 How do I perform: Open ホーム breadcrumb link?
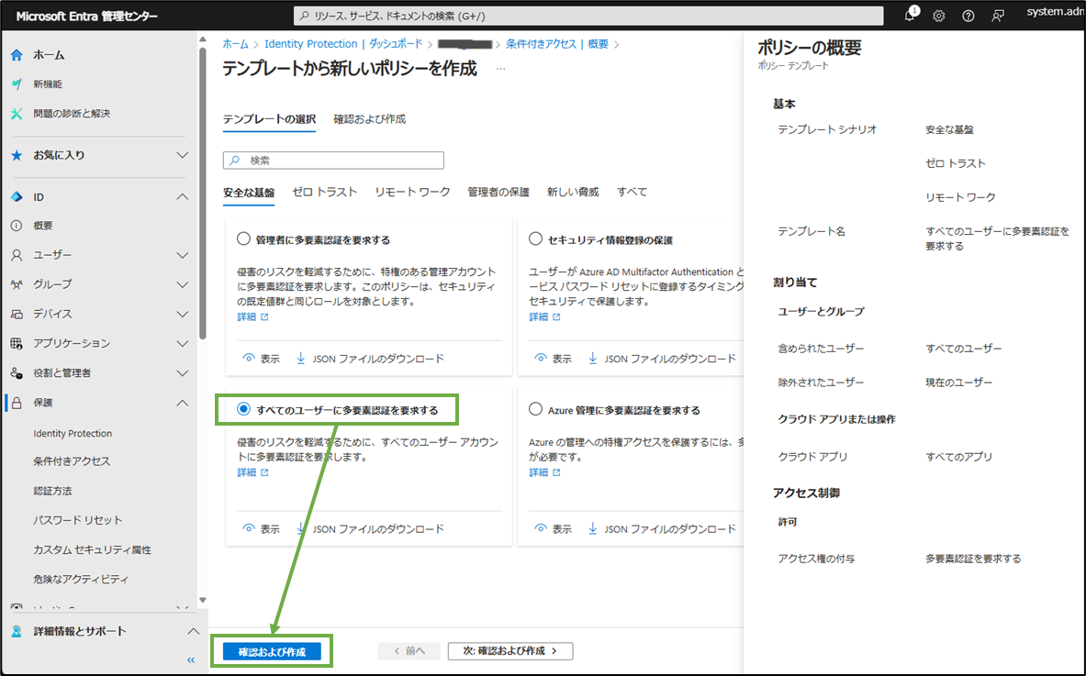click(x=236, y=44)
